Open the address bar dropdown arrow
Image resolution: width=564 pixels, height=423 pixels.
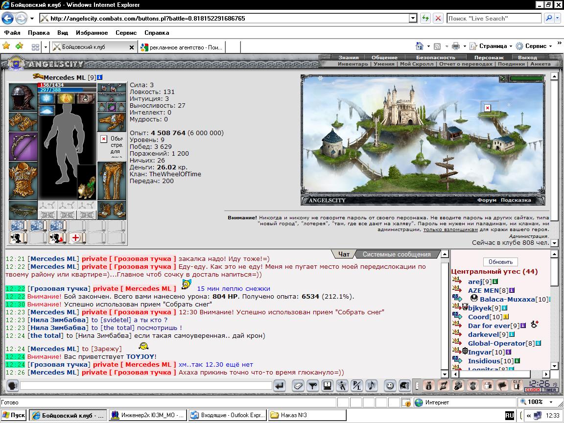(413, 18)
